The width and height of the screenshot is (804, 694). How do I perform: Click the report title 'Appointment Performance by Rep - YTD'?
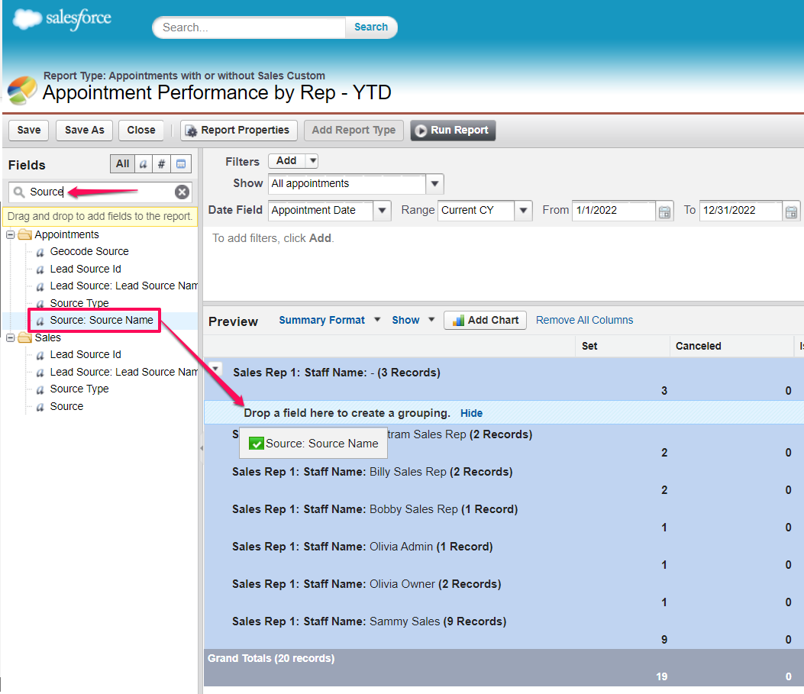217,93
